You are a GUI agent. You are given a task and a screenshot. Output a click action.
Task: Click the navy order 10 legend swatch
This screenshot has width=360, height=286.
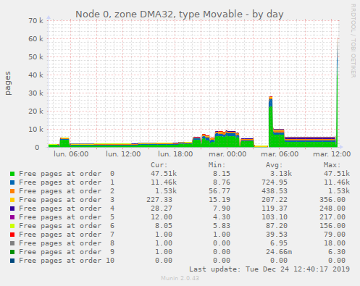coord(12,261)
